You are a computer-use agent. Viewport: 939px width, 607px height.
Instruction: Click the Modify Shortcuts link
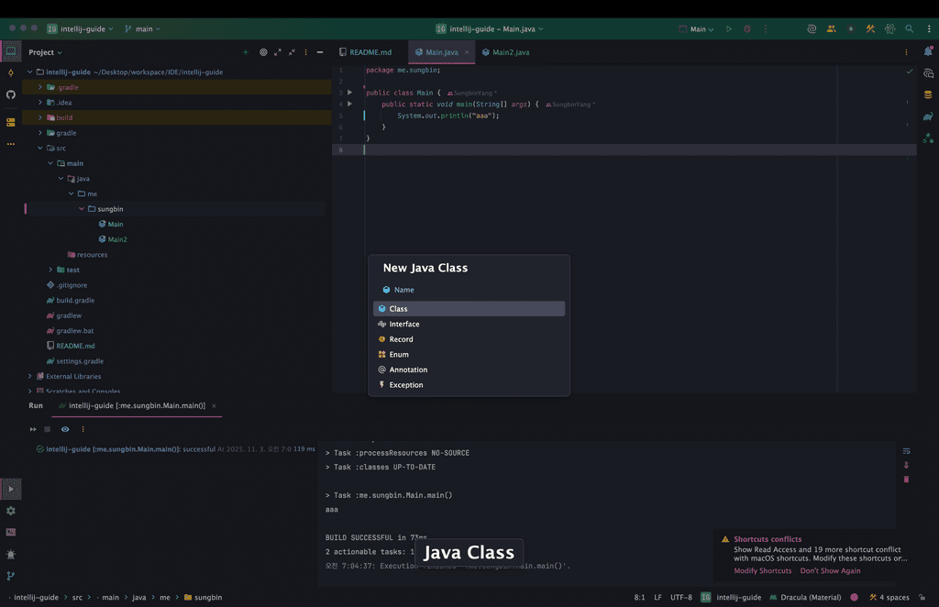(762, 571)
